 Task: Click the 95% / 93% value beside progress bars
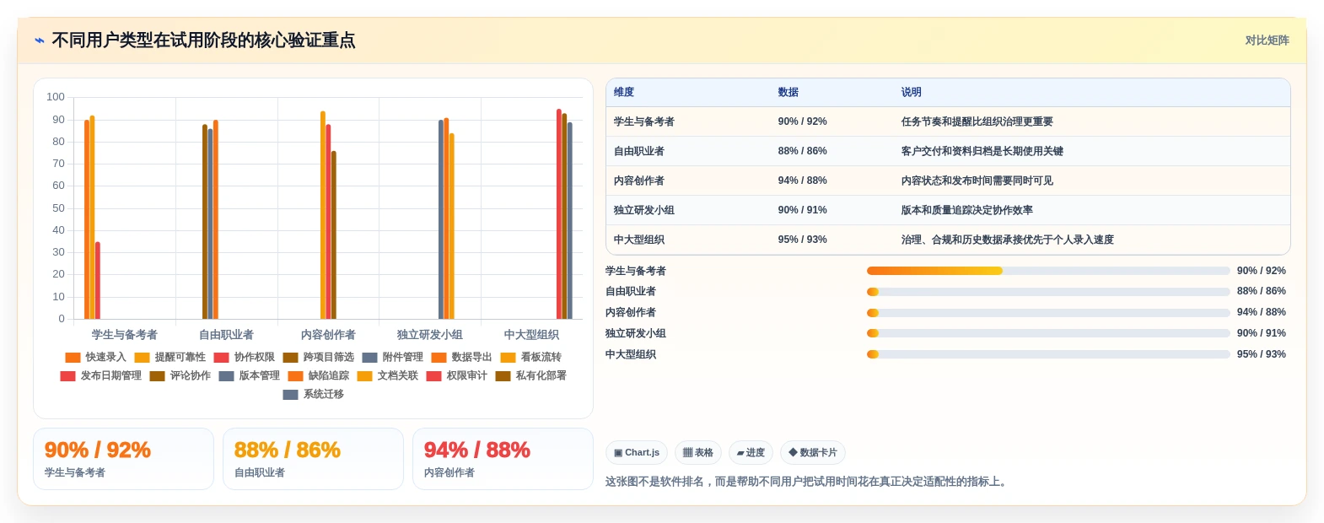click(x=1261, y=354)
